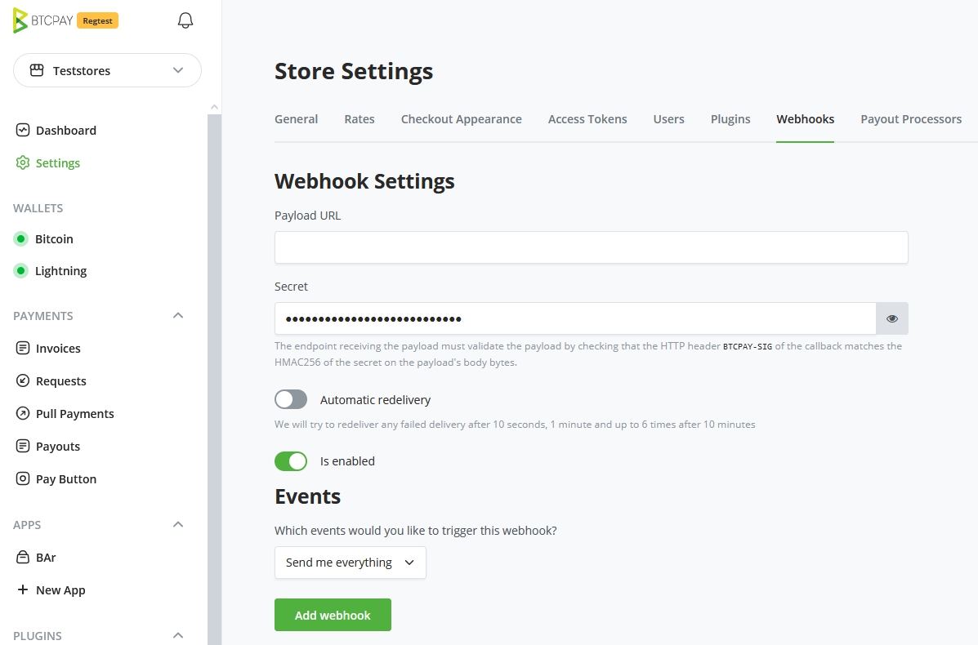The width and height of the screenshot is (978, 645).
Task: Collapse the APPS section
Action: pyautogui.click(x=178, y=524)
